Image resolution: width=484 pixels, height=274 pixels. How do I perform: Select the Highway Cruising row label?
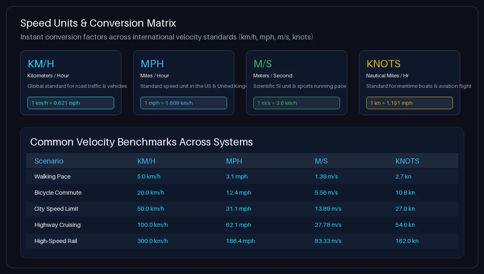coord(57,225)
